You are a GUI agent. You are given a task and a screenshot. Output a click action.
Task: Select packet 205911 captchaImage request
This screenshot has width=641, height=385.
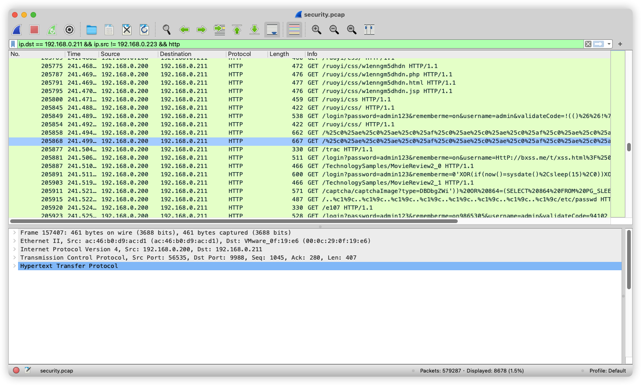(x=310, y=191)
